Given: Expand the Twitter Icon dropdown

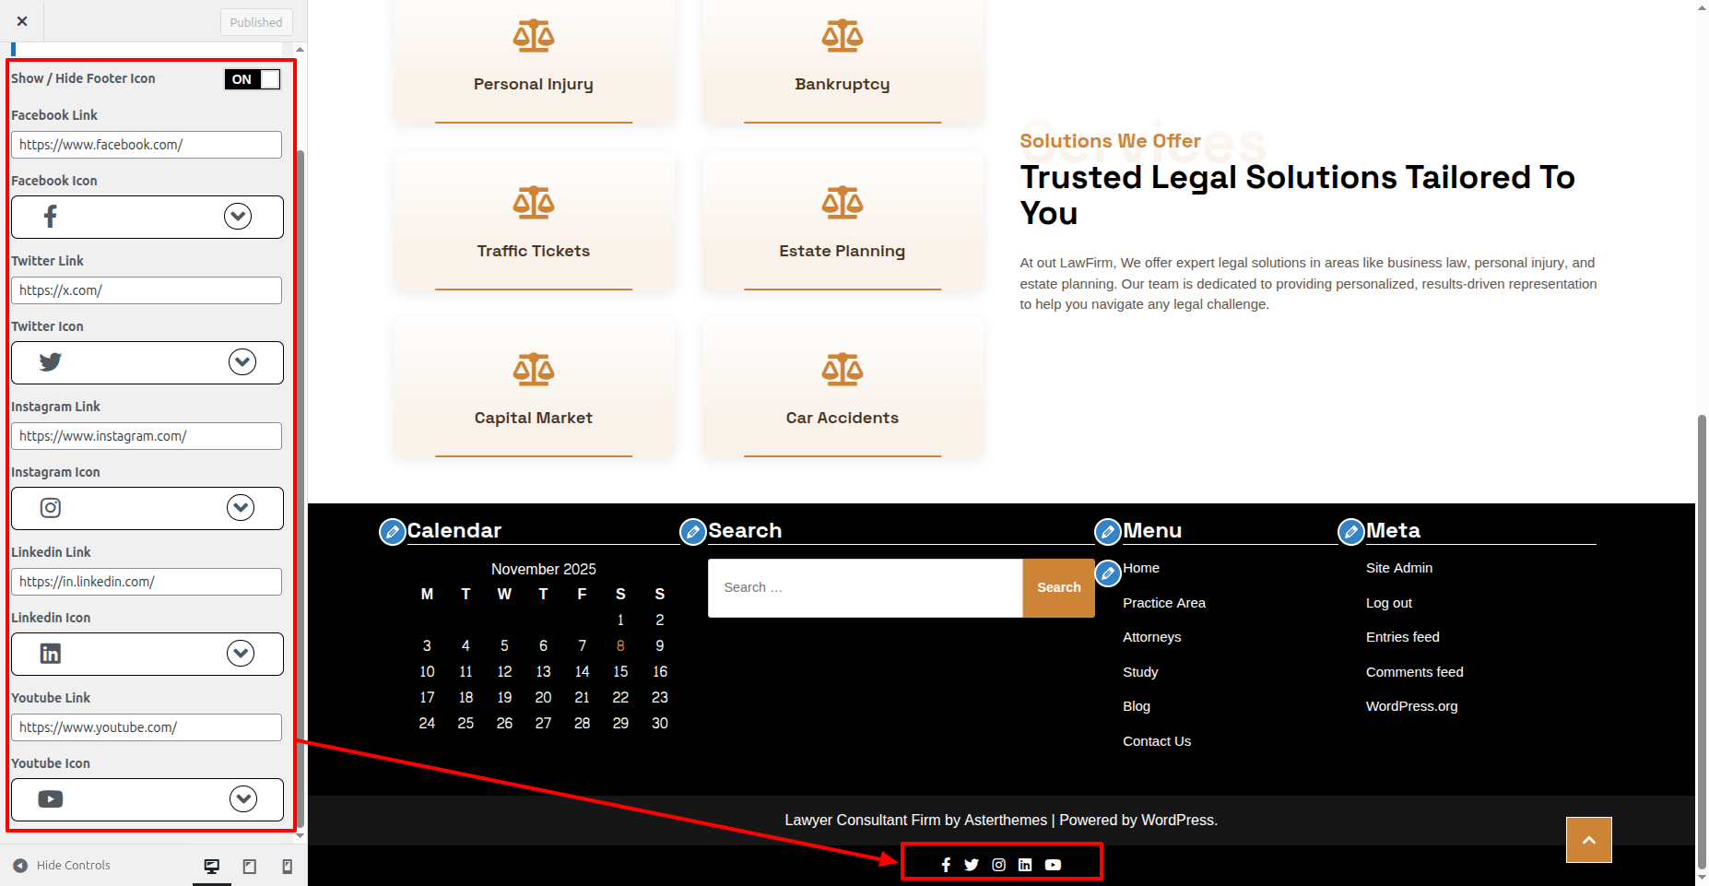Looking at the screenshot, I should point(242,362).
